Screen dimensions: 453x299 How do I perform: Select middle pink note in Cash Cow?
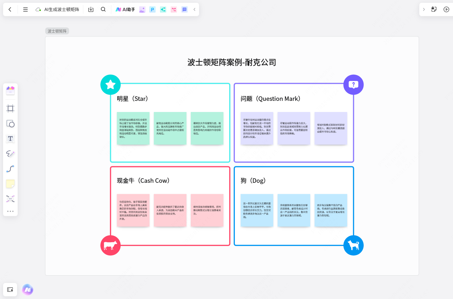(x=170, y=210)
